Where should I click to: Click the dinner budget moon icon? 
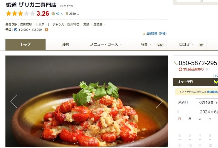16,30
